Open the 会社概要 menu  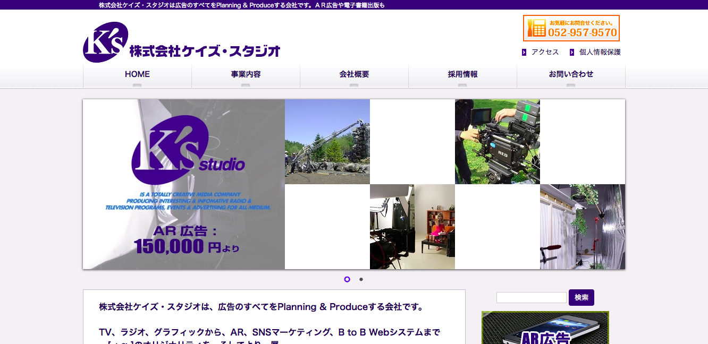click(x=354, y=74)
